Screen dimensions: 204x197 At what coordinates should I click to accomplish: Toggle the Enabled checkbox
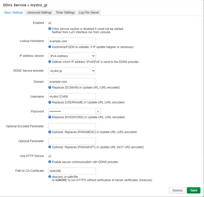50,23
